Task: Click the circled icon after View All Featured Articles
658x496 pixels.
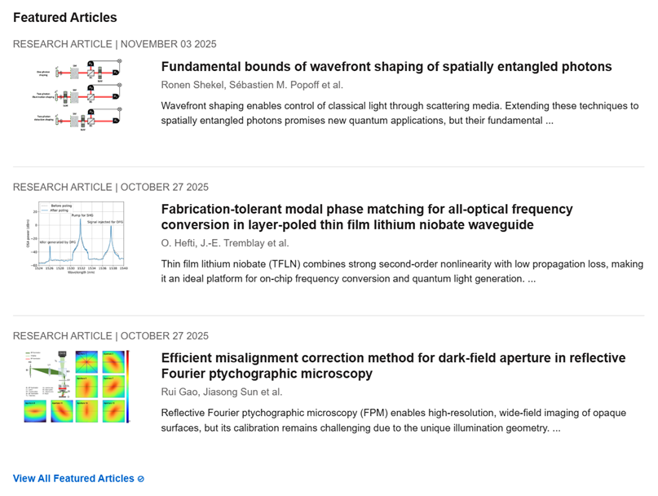Action: [x=141, y=479]
